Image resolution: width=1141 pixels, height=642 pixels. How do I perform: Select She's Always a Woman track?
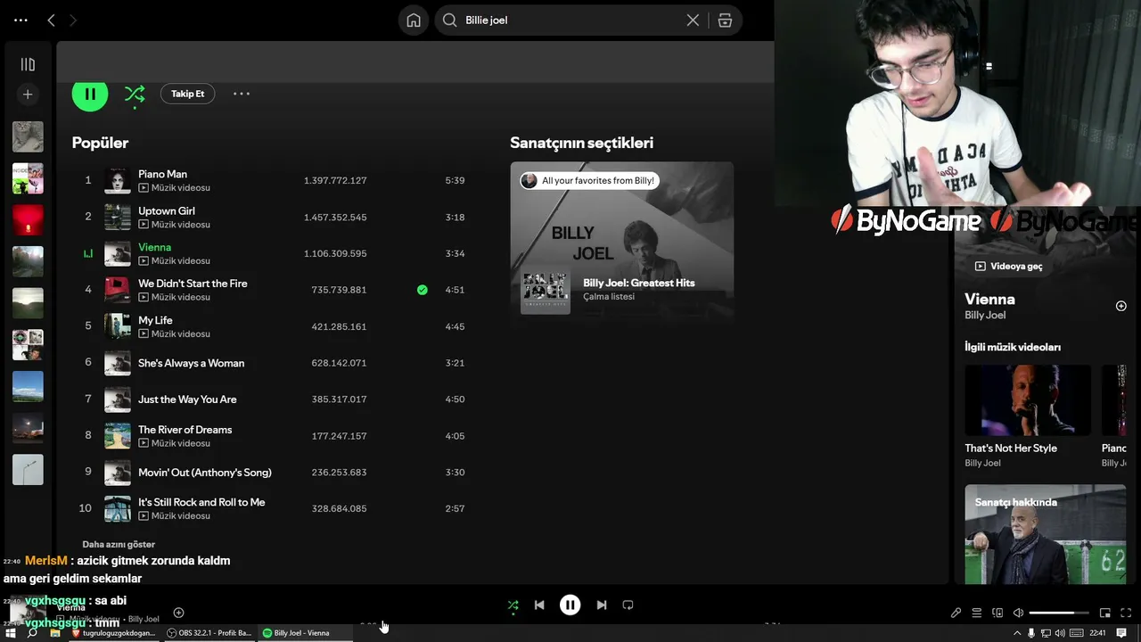(191, 363)
